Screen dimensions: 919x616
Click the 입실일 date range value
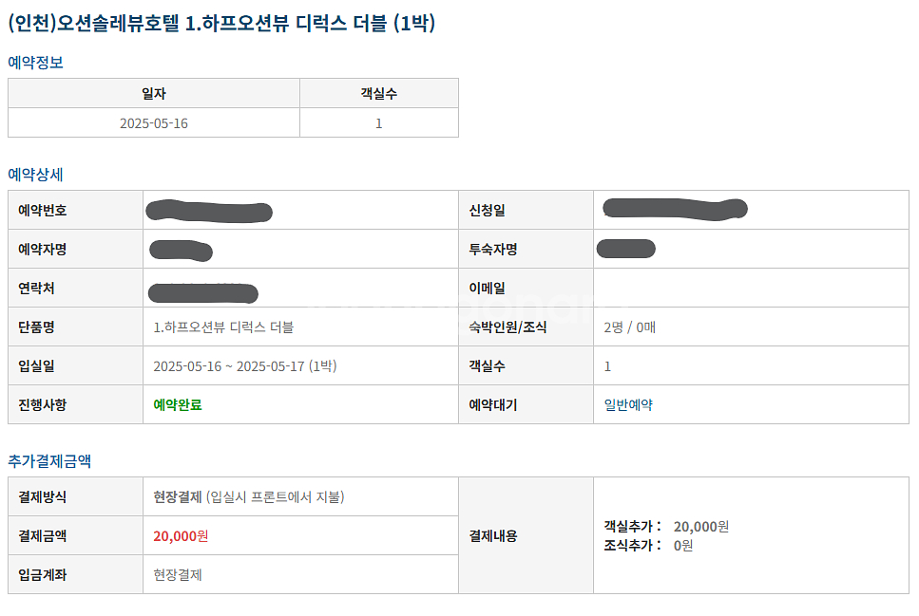pyautogui.click(x=245, y=366)
